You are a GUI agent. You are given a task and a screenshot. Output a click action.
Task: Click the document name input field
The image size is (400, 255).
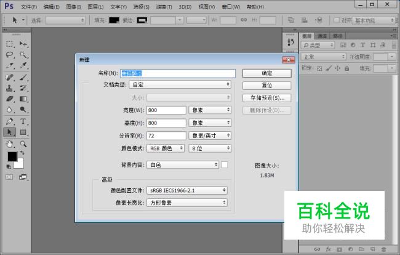[178, 73]
